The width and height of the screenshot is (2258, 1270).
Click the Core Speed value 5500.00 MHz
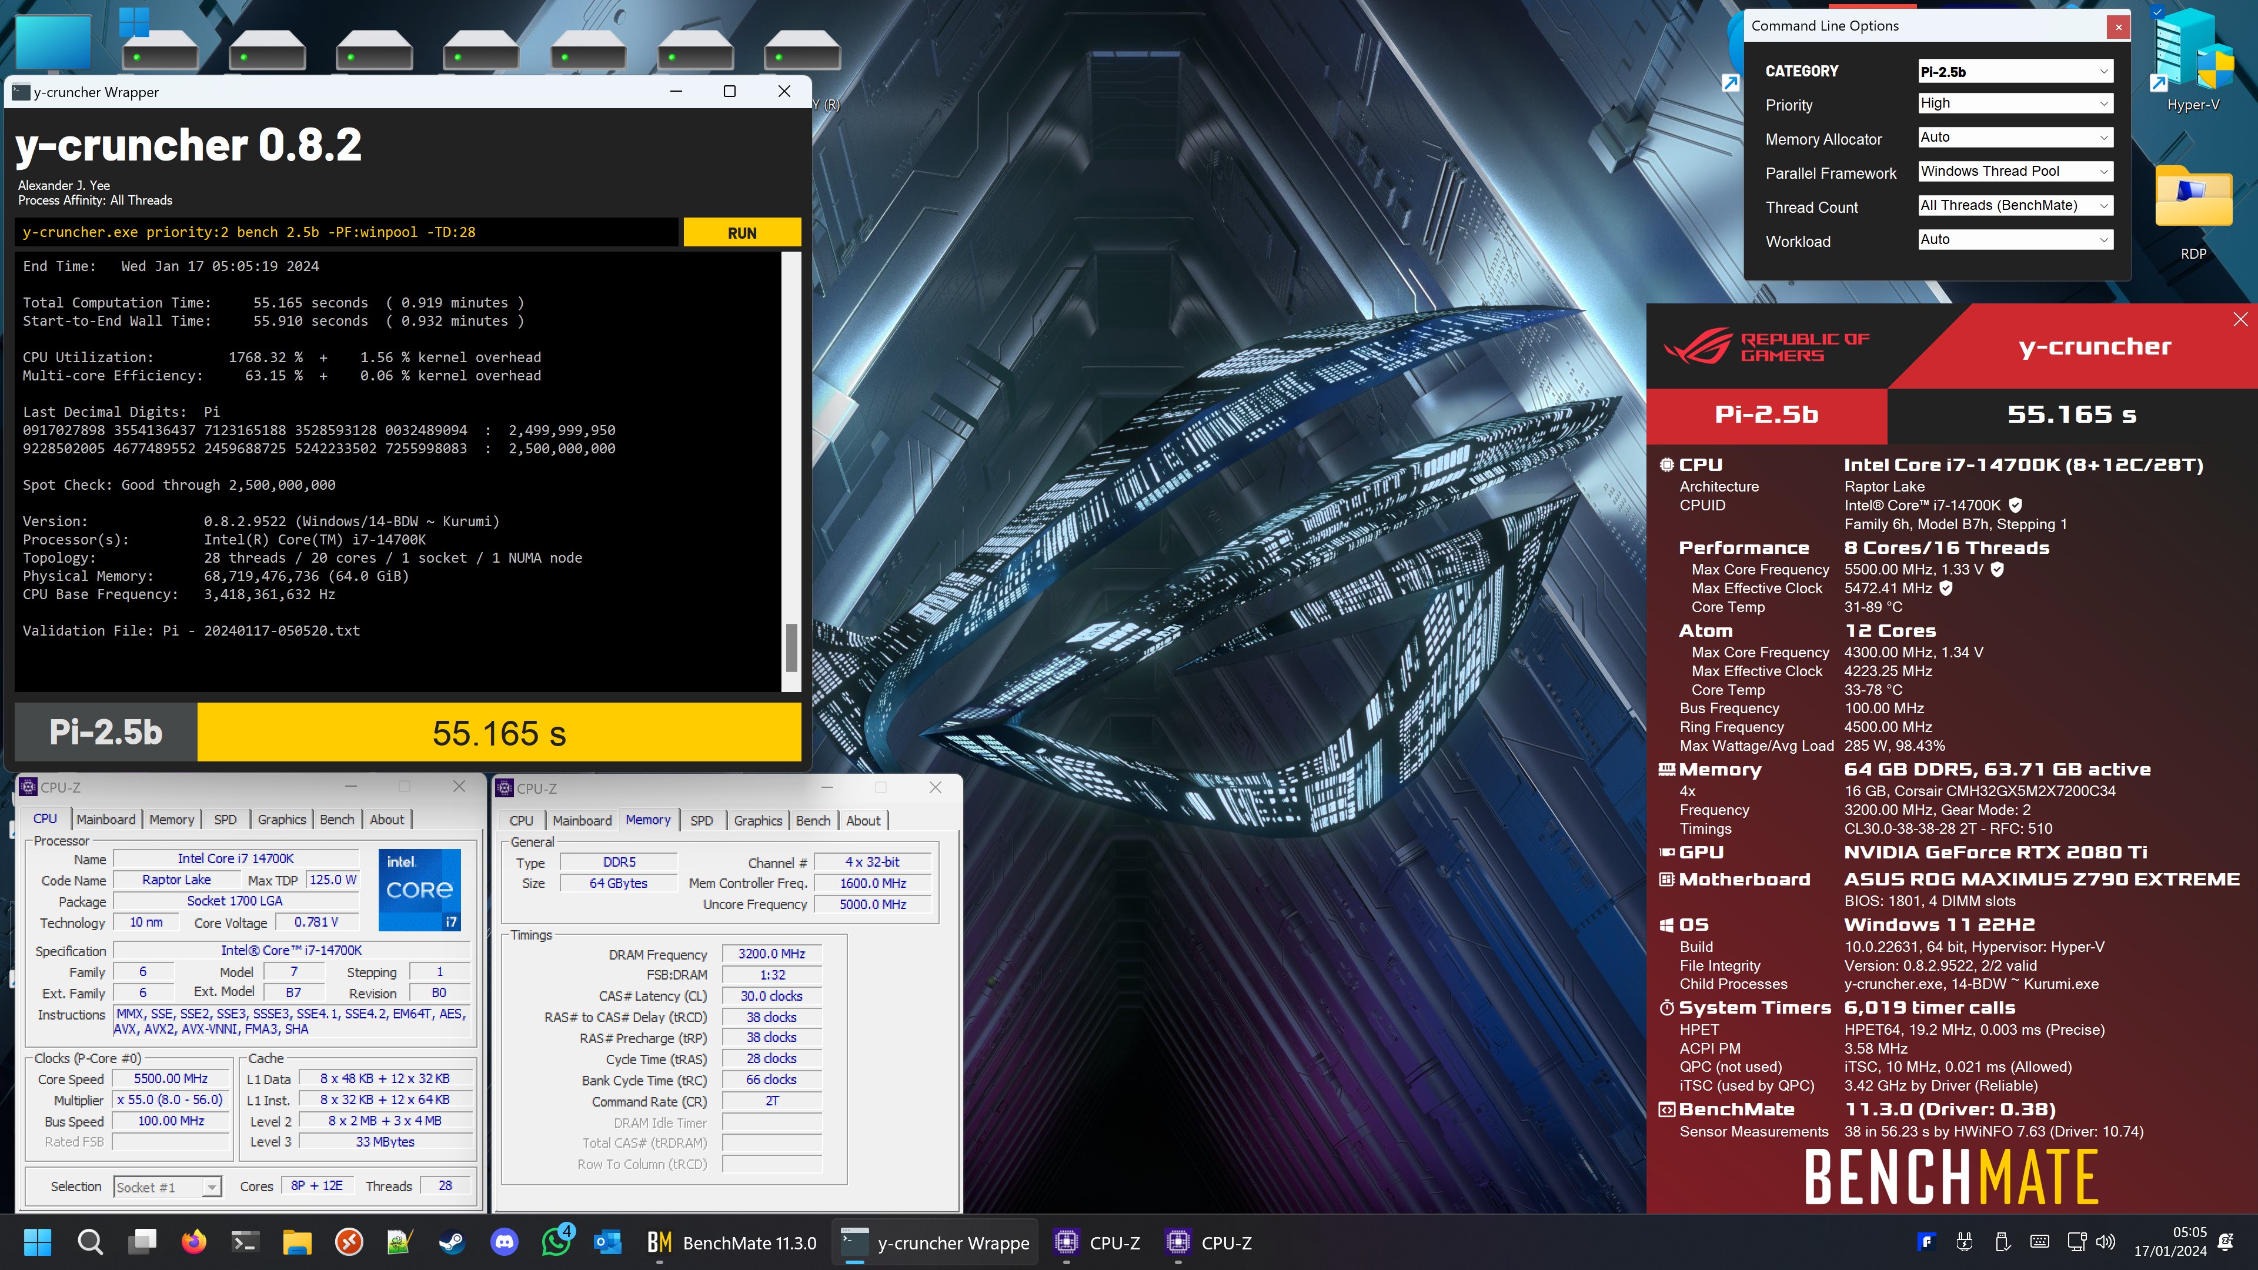point(171,1079)
